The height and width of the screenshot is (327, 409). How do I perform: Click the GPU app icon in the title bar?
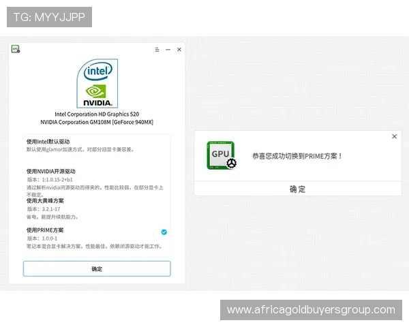point(16,49)
